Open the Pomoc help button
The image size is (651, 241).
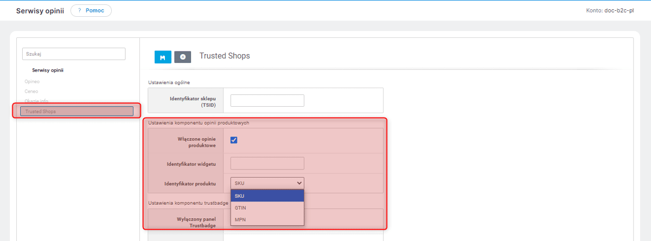click(91, 11)
